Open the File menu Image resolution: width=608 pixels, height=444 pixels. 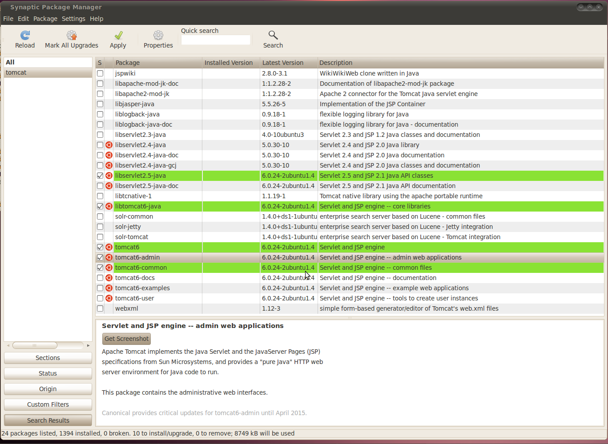pos(8,19)
